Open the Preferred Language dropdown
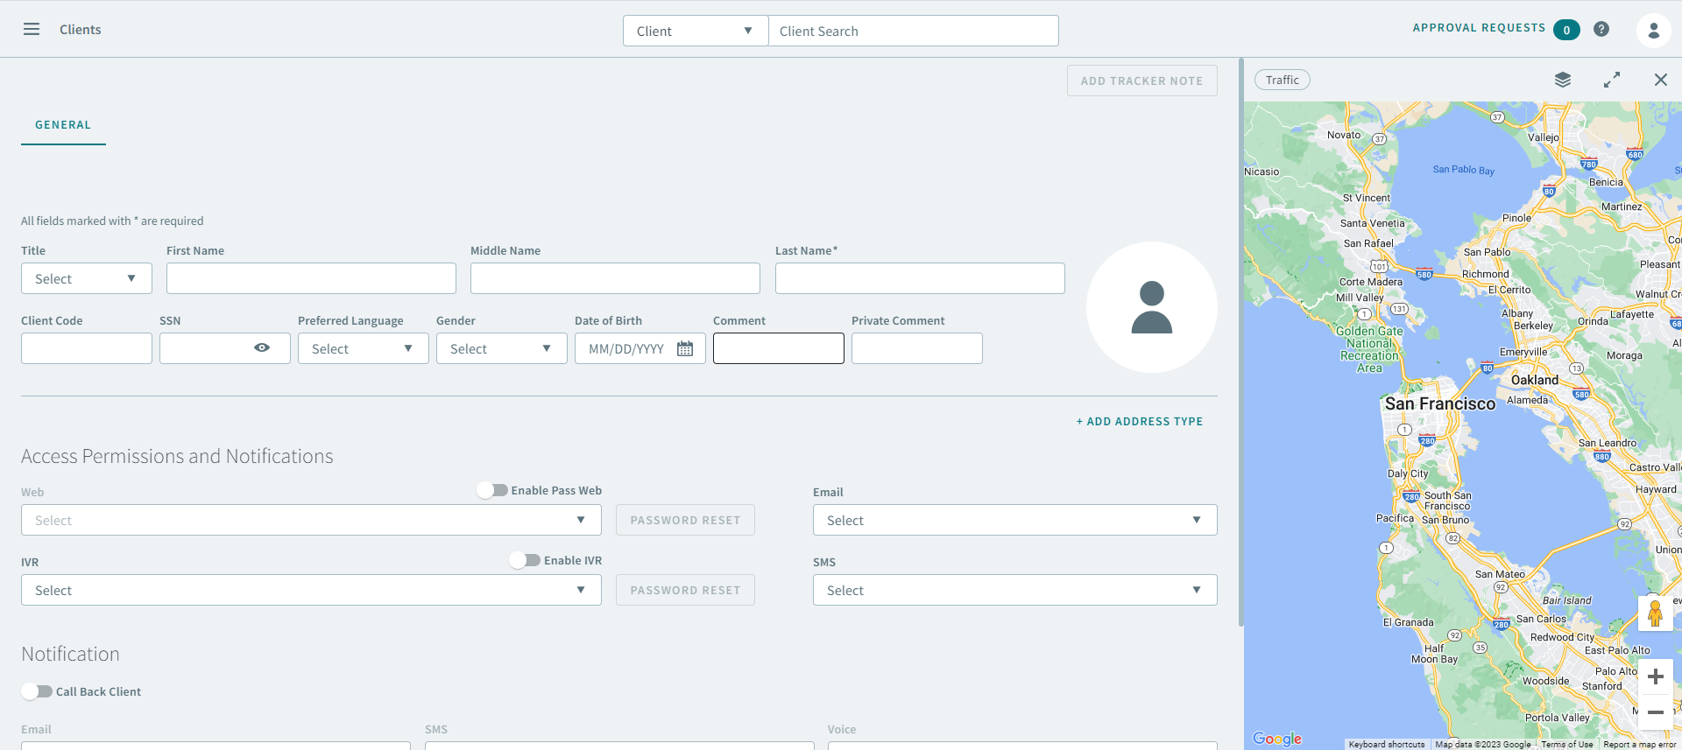This screenshot has height=750, width=1682. point(364,348)
